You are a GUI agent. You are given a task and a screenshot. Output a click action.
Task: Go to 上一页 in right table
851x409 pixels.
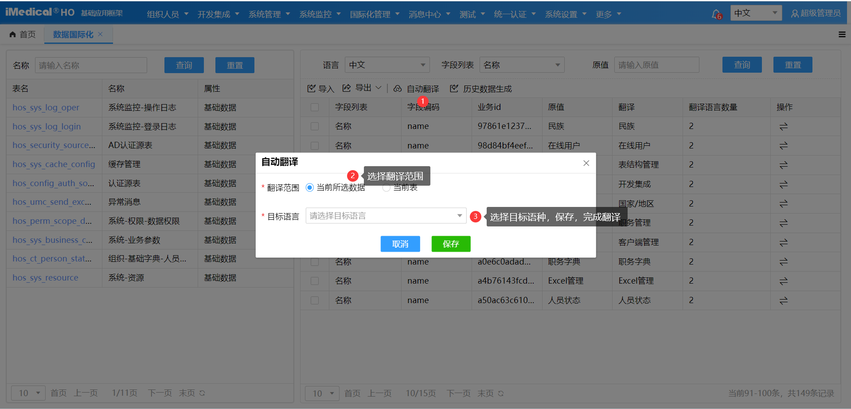(x=379, y=393)
